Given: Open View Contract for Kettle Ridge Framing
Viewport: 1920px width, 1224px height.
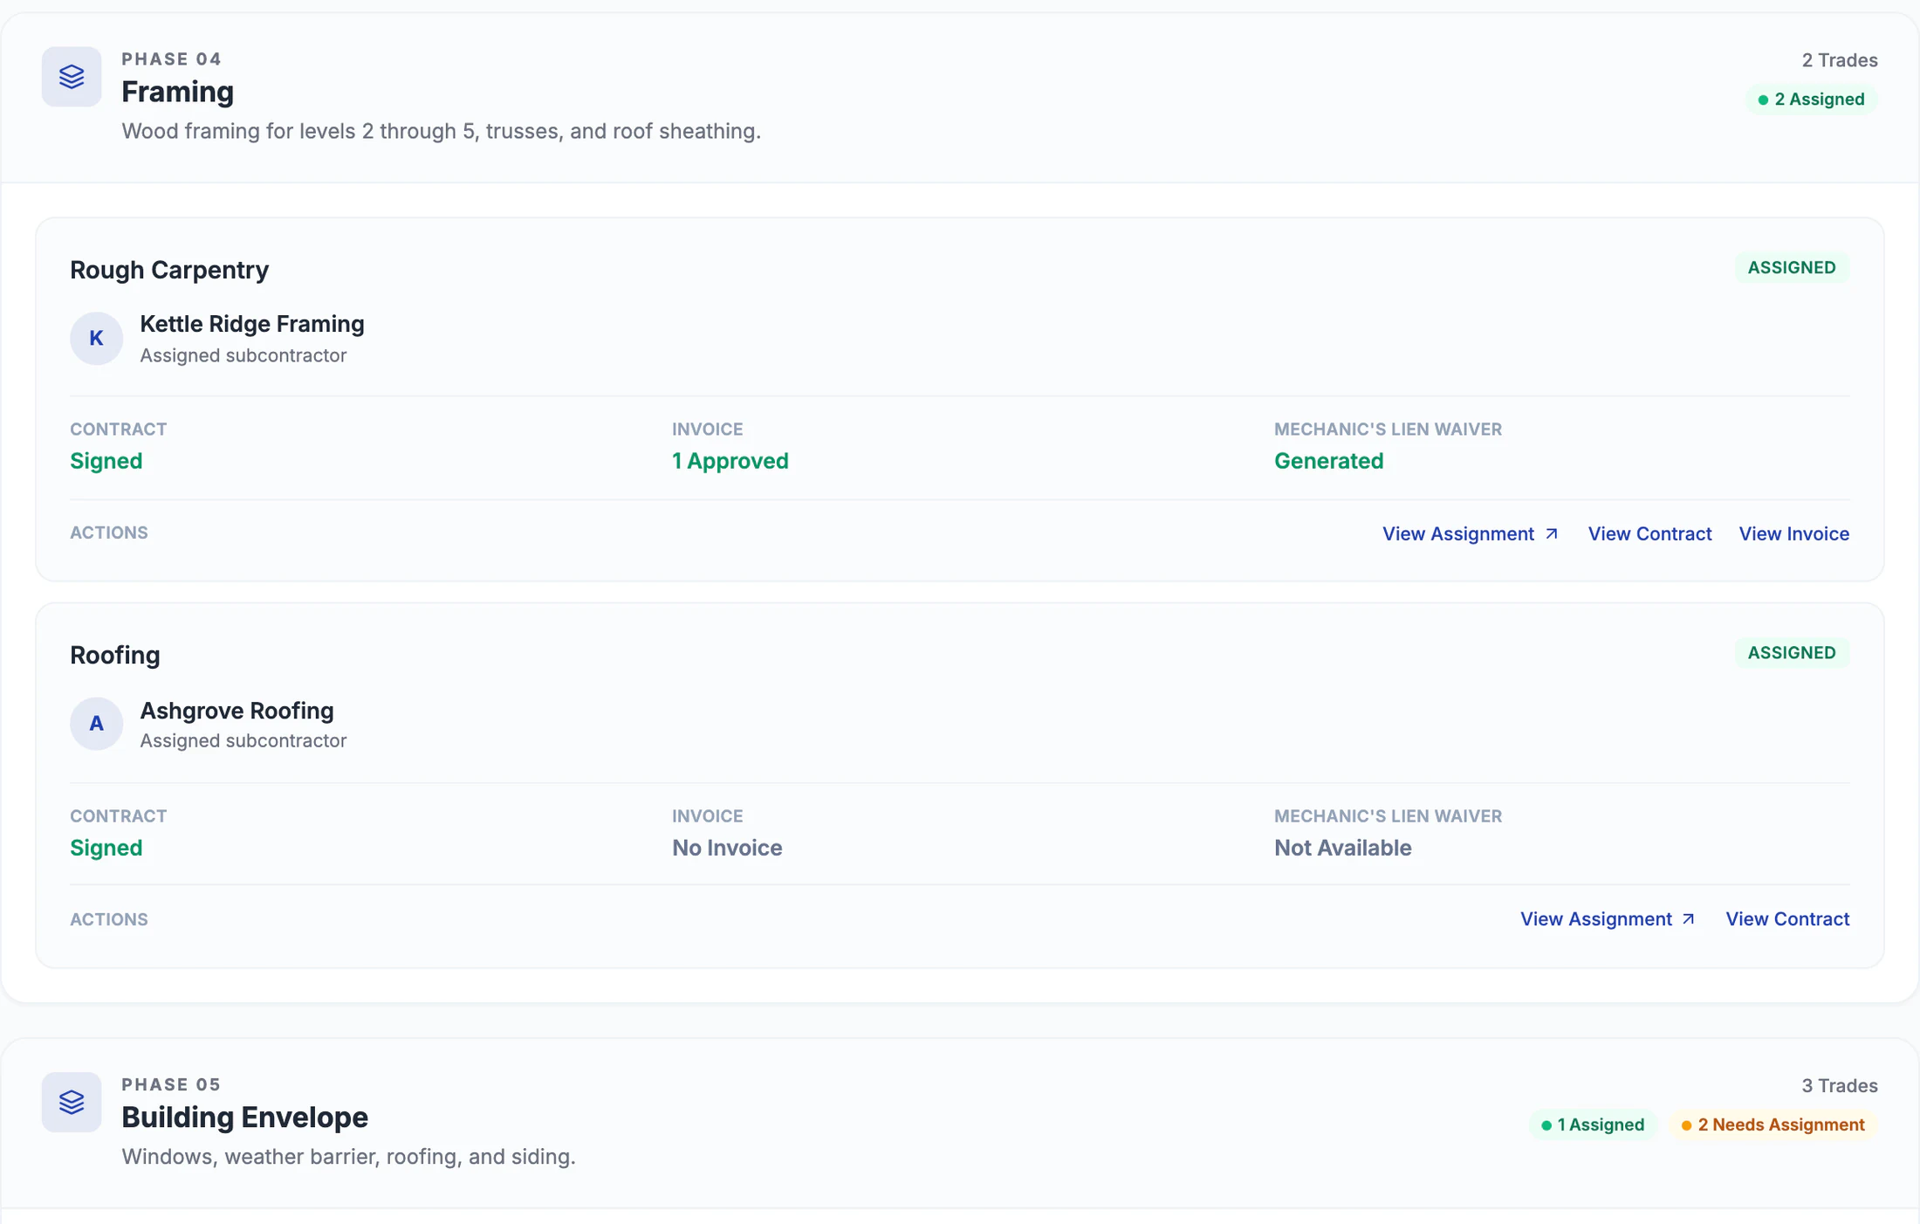Looking at the screenshot, I should (x=1649, y=533).
